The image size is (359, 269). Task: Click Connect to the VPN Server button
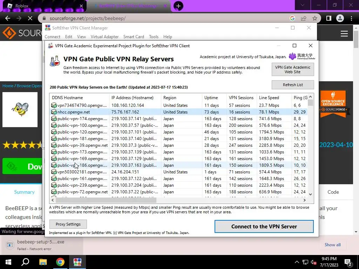264,227
